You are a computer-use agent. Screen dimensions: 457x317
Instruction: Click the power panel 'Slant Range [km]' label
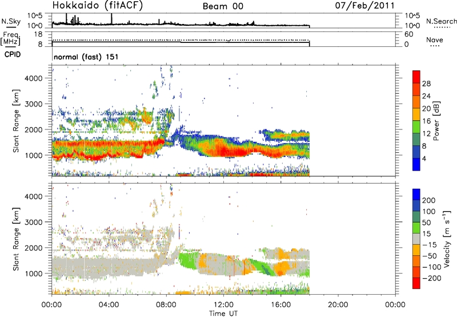coord(16,121)
